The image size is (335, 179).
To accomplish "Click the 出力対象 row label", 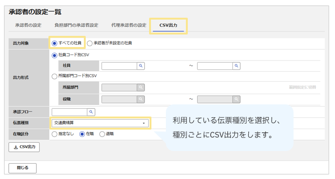I will (x=21, y=43).
